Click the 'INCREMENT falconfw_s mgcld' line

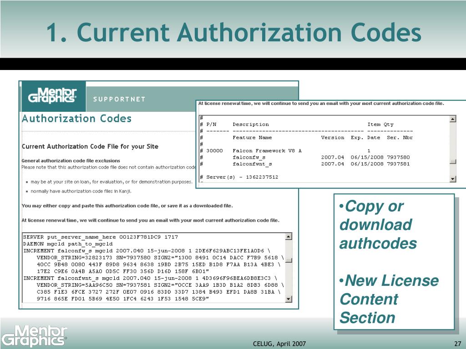(147, 251)
